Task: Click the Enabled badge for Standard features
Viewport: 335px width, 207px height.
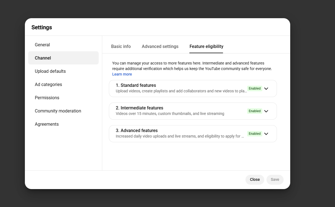Action: point(255,88)
